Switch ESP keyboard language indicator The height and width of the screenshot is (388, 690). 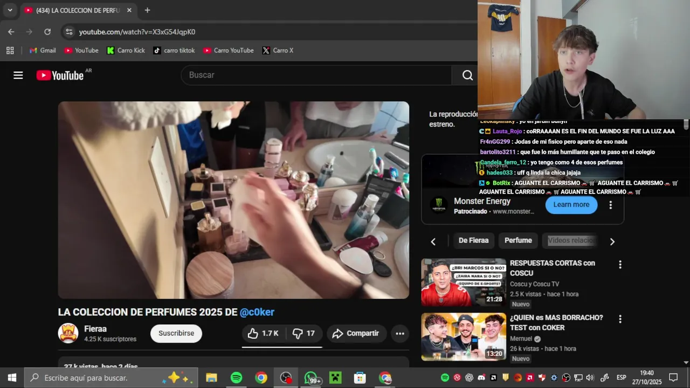pos(621,378)
